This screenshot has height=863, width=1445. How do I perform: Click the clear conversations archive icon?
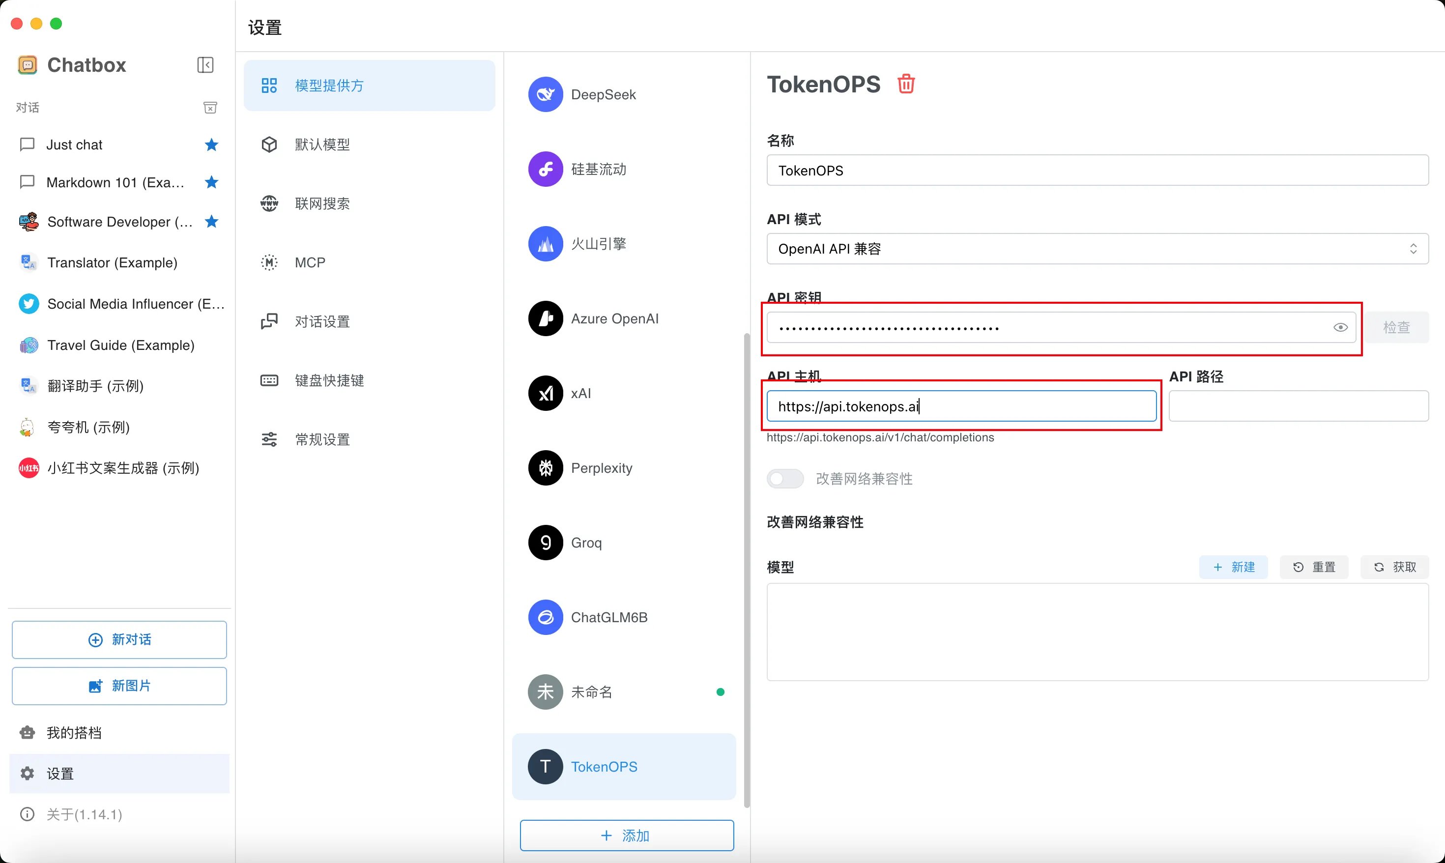tap(210, 108)
